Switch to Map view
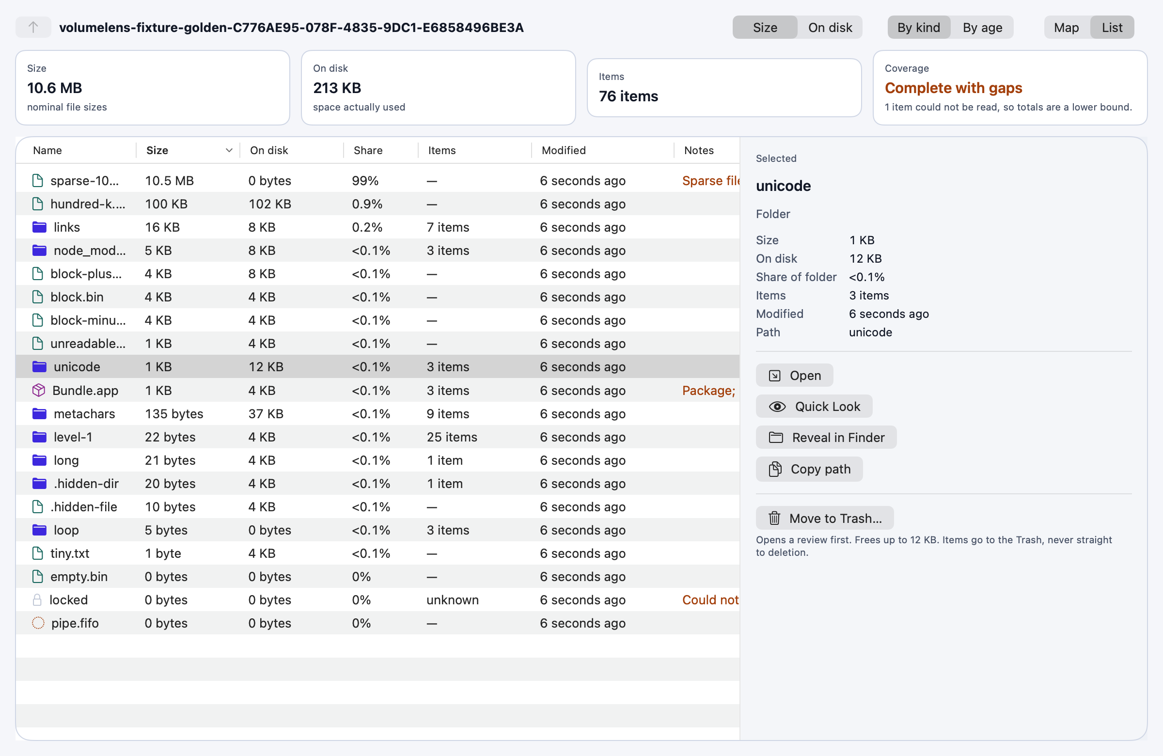 (1066, 27)
